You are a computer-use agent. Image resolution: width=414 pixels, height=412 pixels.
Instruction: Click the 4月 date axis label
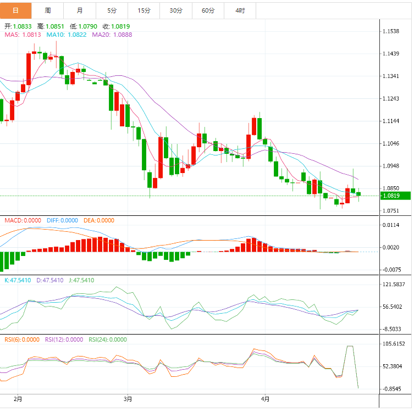pos(265,399)
